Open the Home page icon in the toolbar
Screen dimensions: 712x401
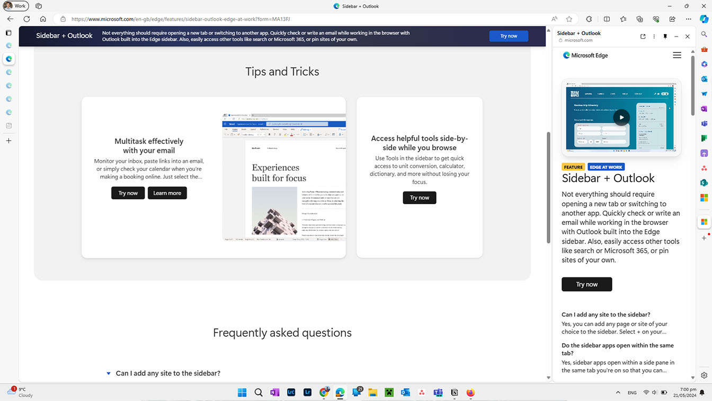(x=43, y=19)
